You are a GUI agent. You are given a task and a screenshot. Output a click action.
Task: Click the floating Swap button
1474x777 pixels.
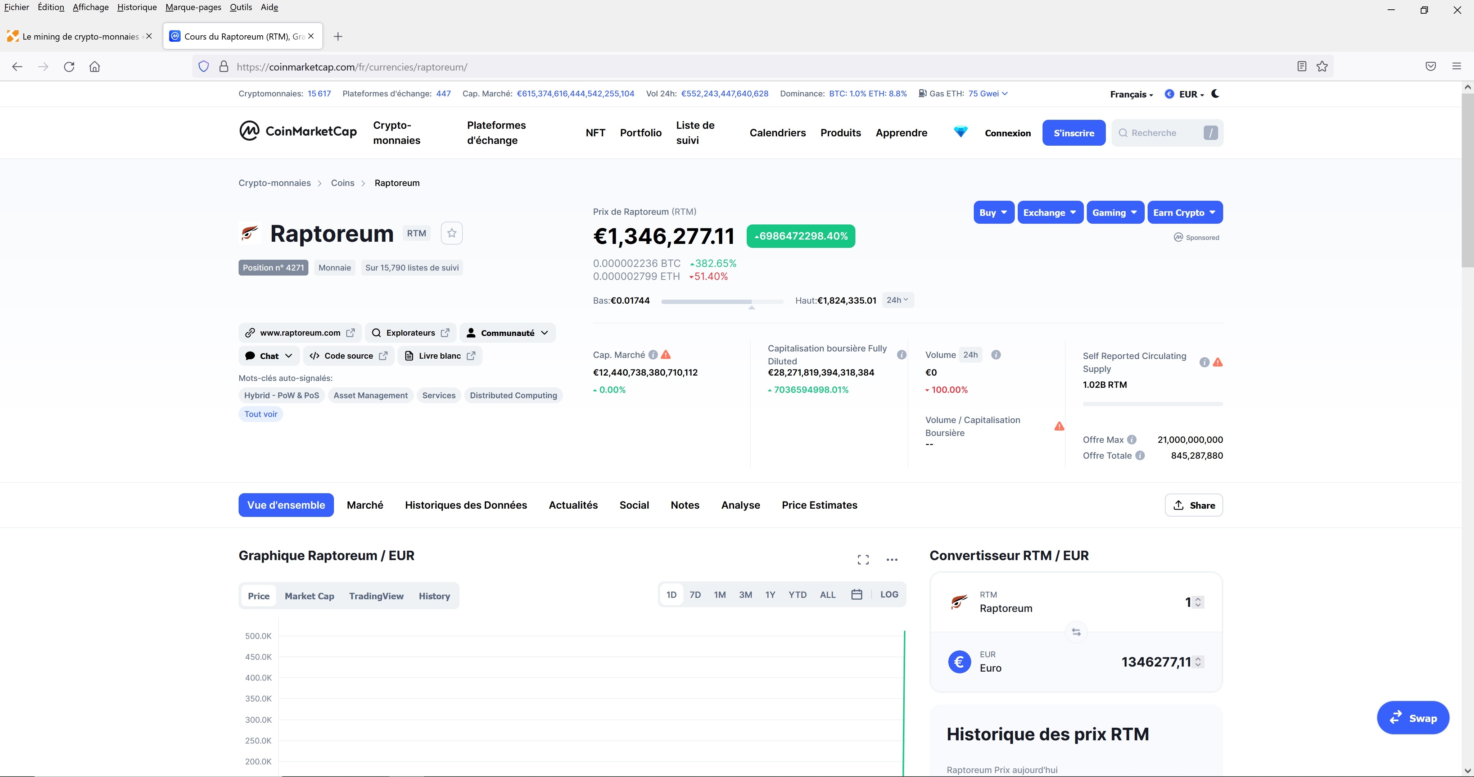[1413, 718]
